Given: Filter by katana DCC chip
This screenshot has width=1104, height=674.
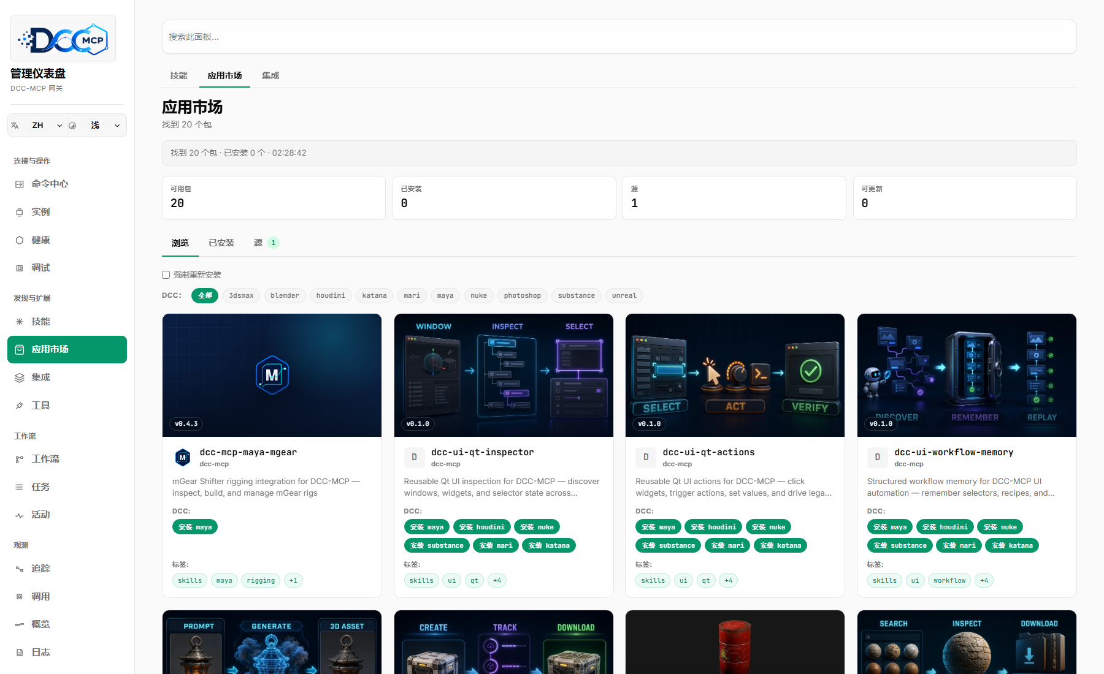Looking at the screenshot, I should coord(374,295).
